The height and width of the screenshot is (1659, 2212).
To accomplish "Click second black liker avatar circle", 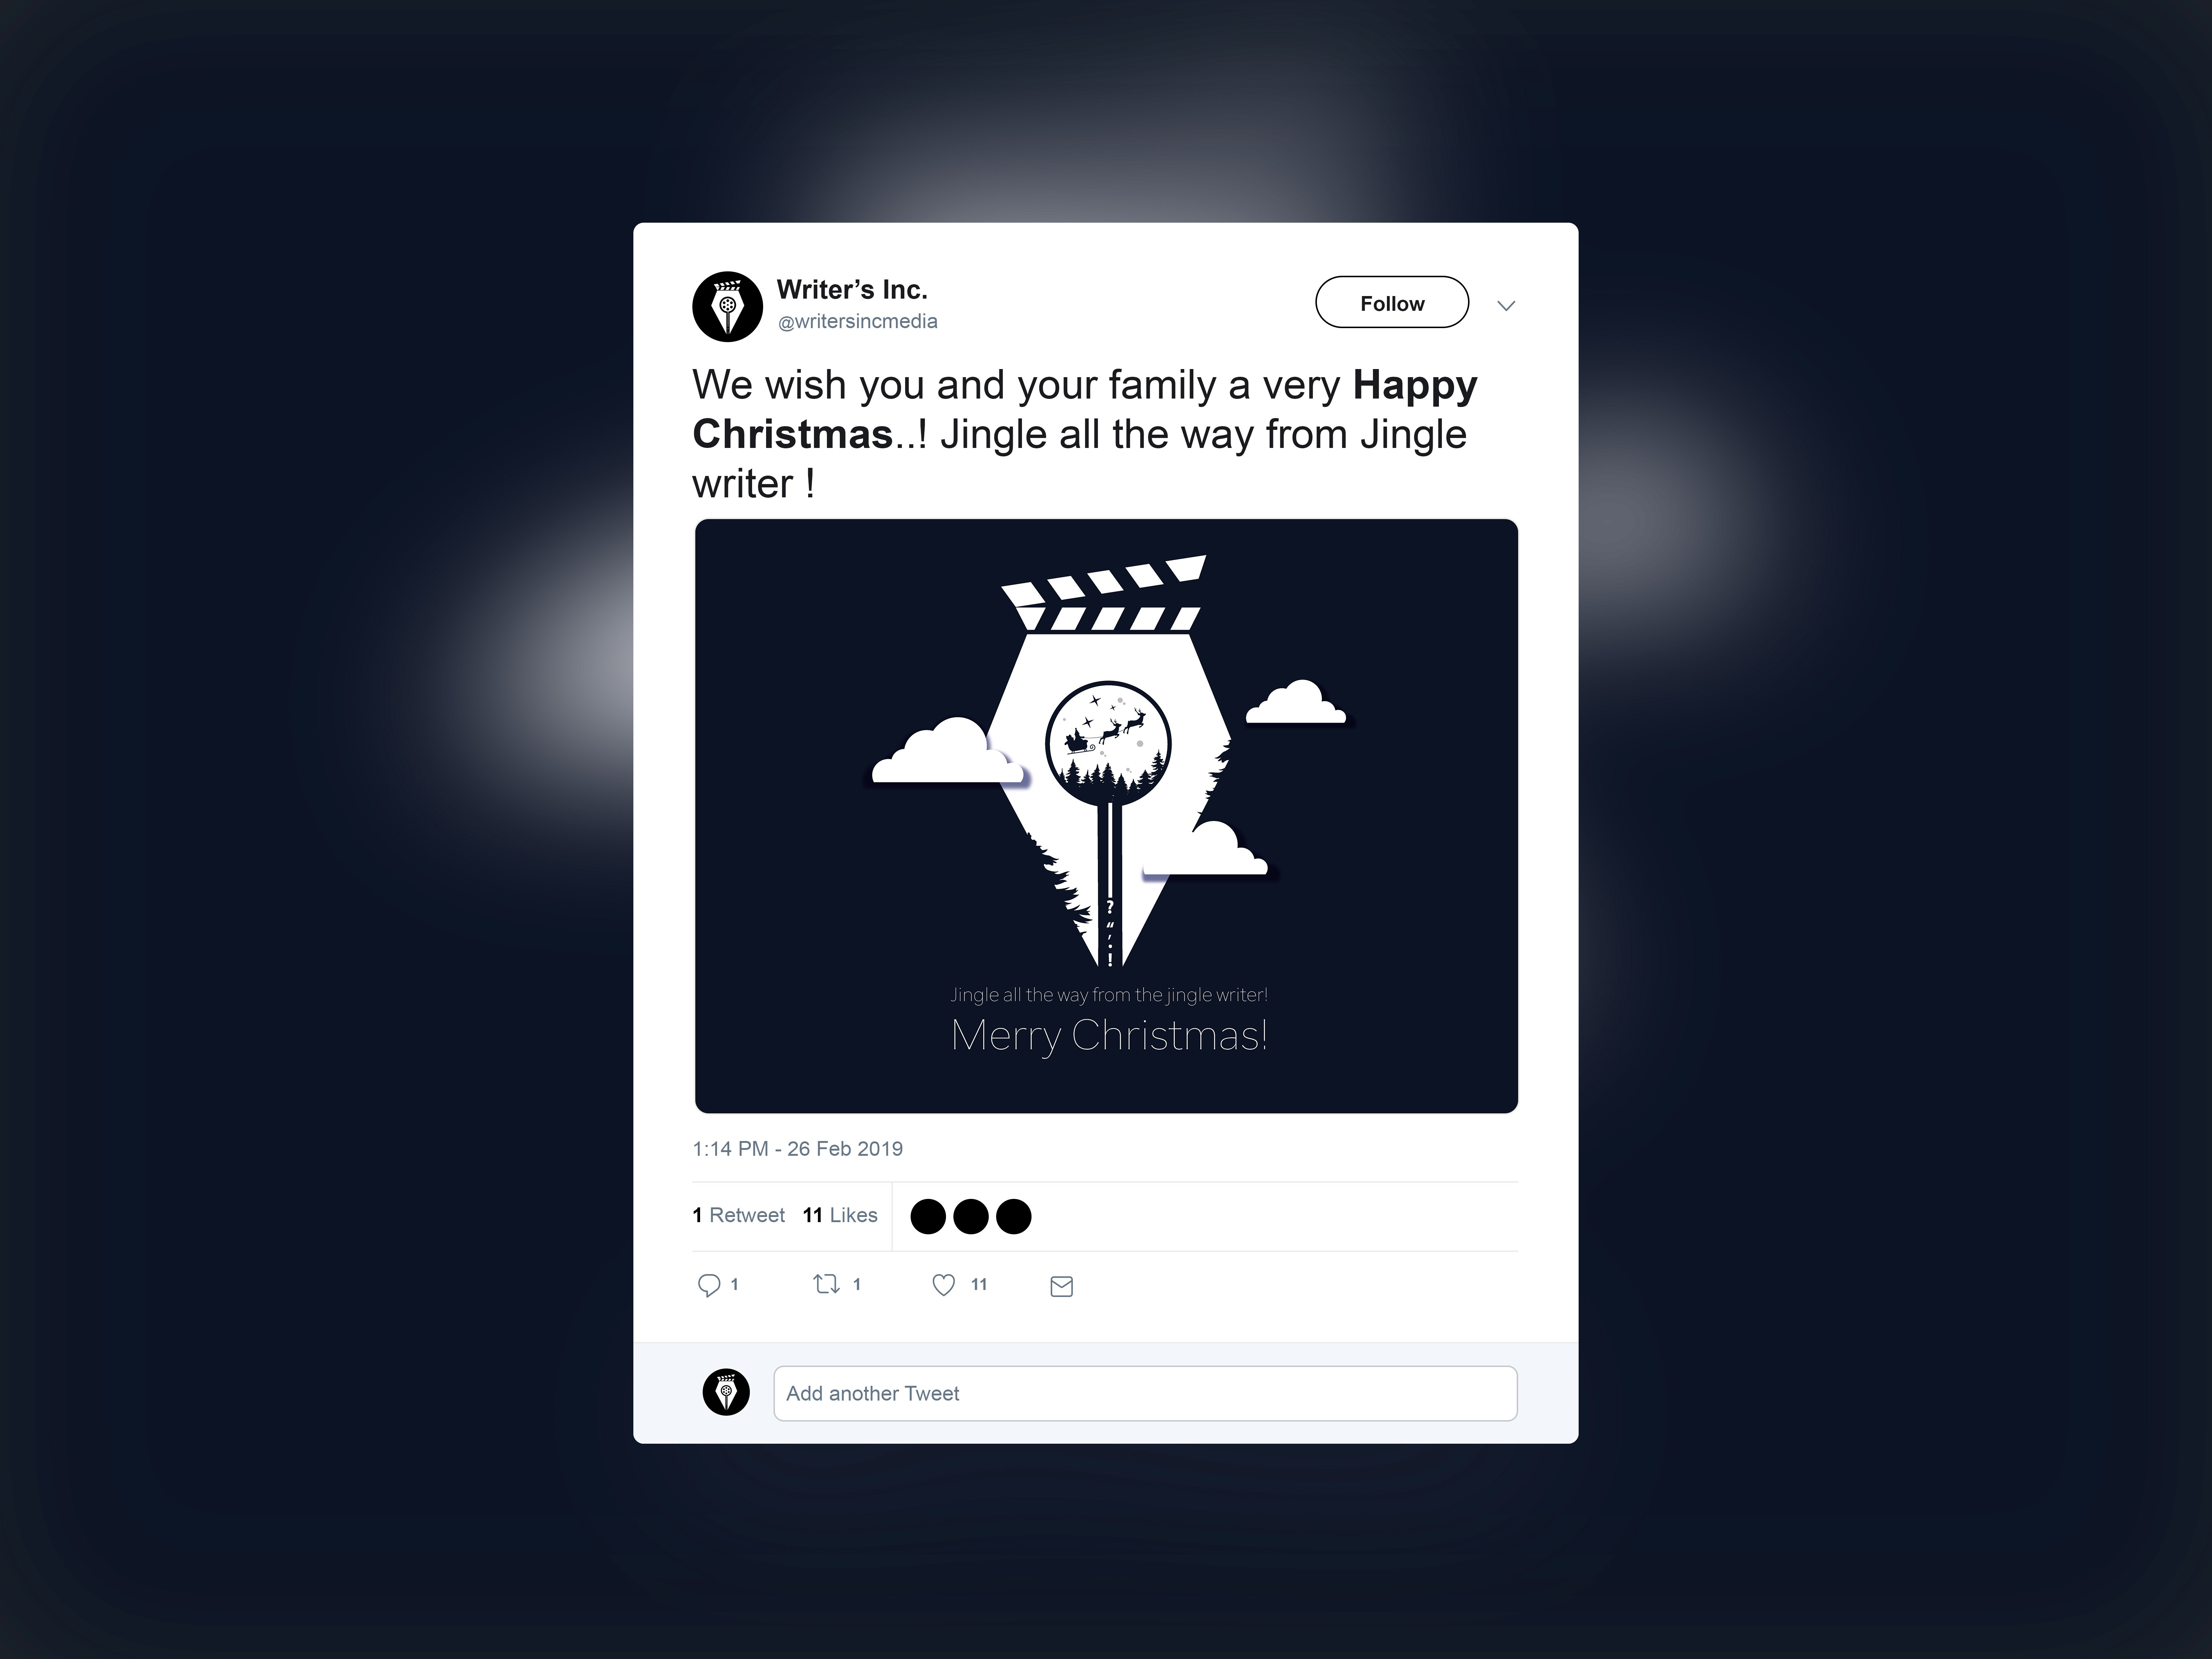I will (x=971, y=1216).
